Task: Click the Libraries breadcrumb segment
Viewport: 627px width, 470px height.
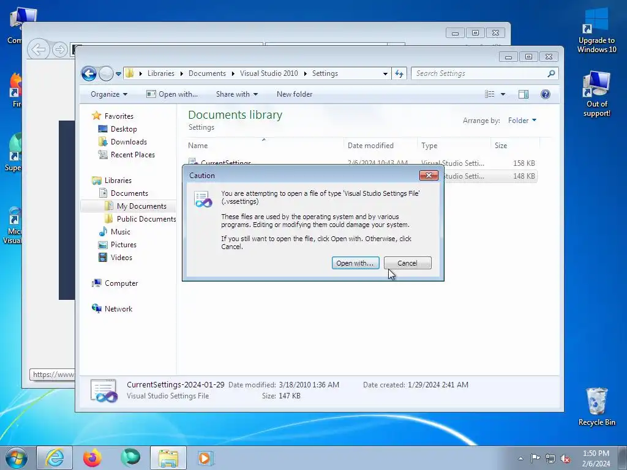Action: click(161, 73)
